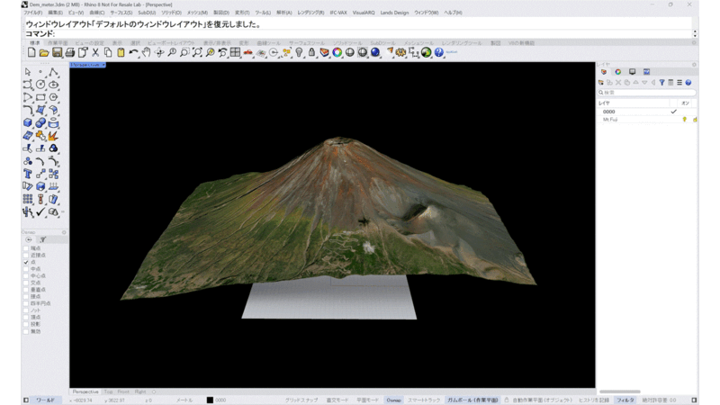Image resolution: width=720 pixels, height=405 pixels.
Task: Open the VisualARQ menu
Action: coord(364,13)
